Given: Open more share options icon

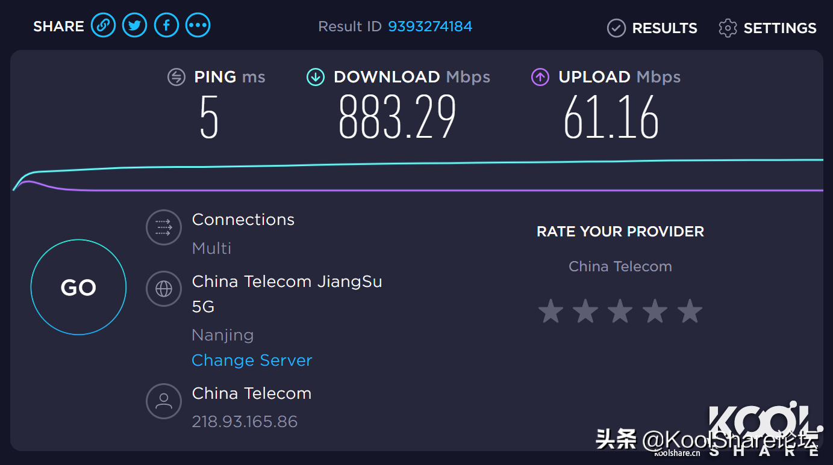Looking at the screenshot, I should click(x=198, y=26).
